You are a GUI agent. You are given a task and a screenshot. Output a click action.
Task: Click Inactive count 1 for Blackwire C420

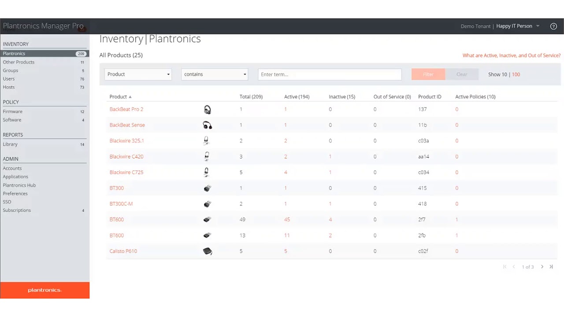330,156
